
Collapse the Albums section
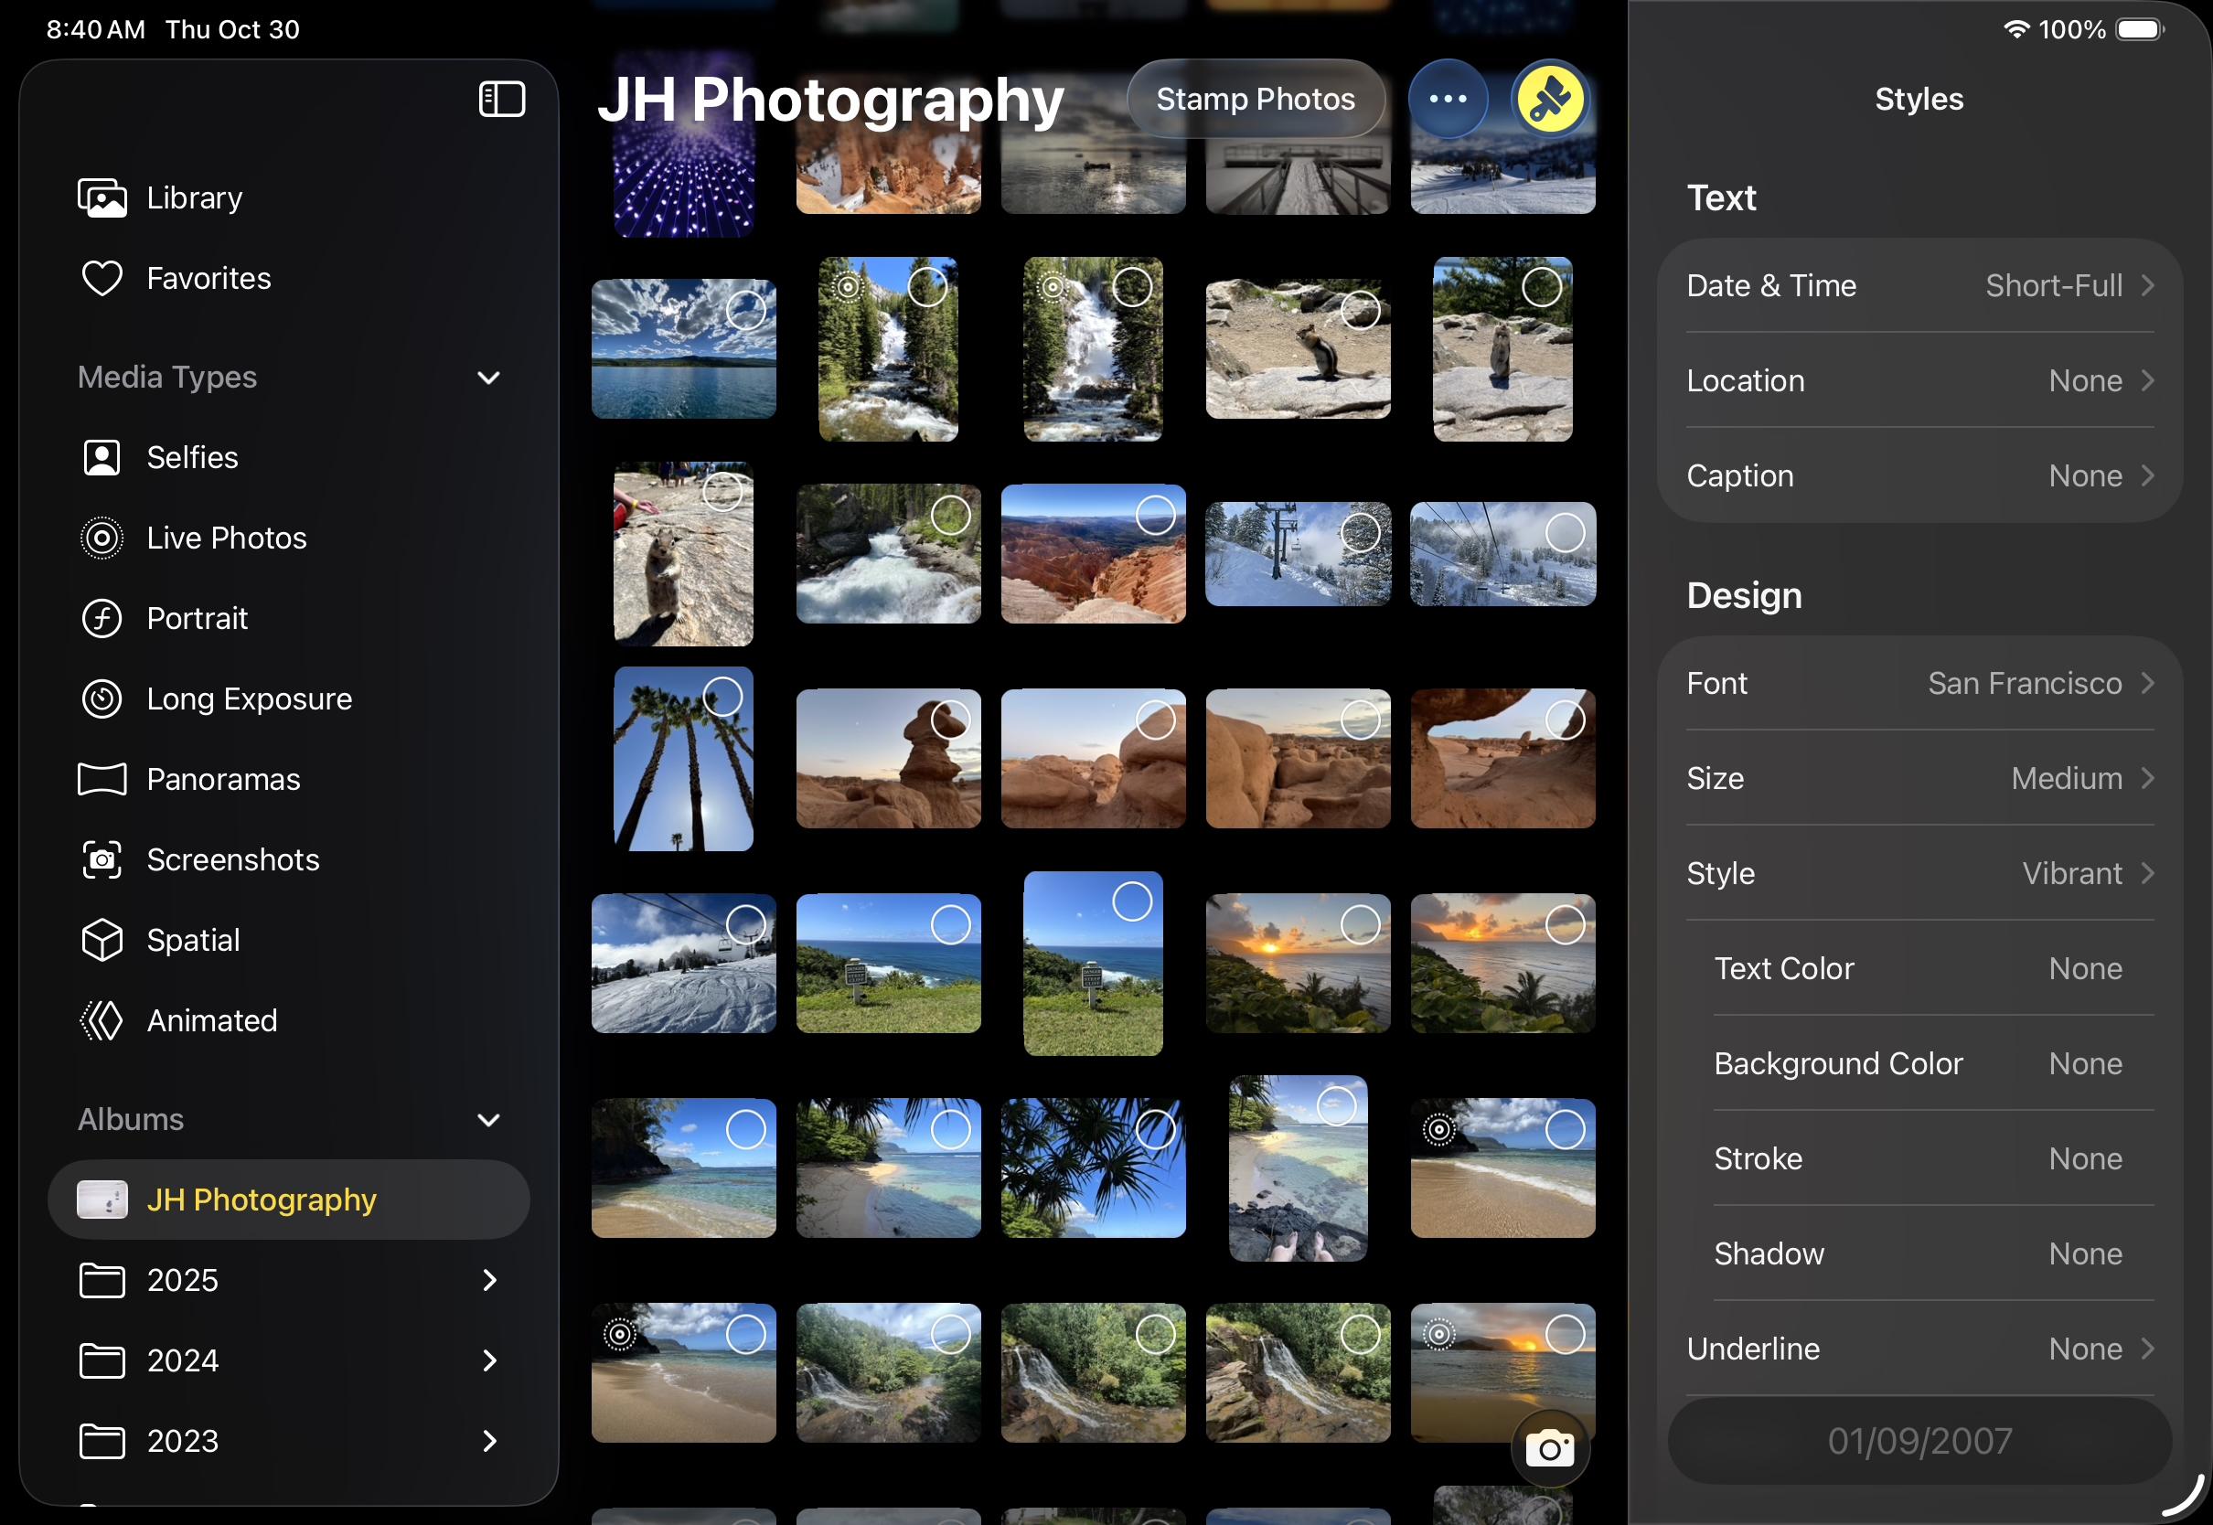(488, 1120)
